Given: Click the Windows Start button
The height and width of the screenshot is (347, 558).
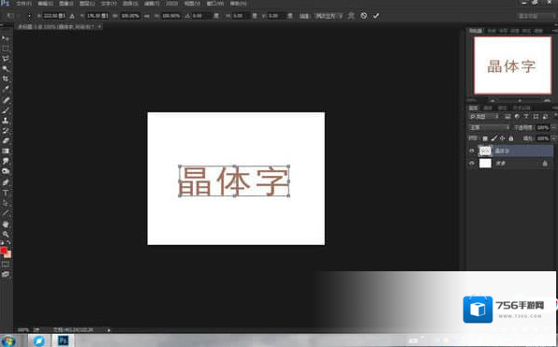Looking at the screenshot, I should click(7, 340).
